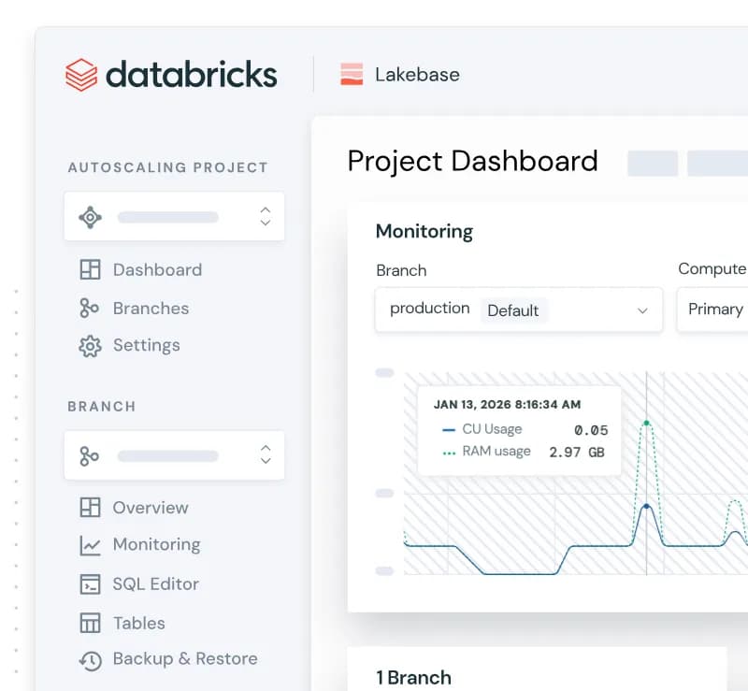
Task: Click the up-down arrows on branch selector
Action: tap(266, 454)
